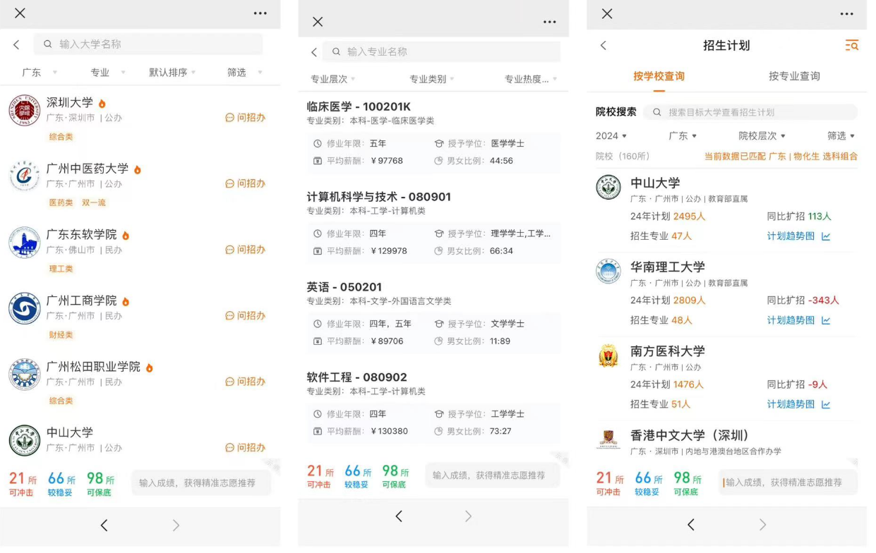
Task: Click 华南理工大学 logo in plan list
Action: [608, 271]
